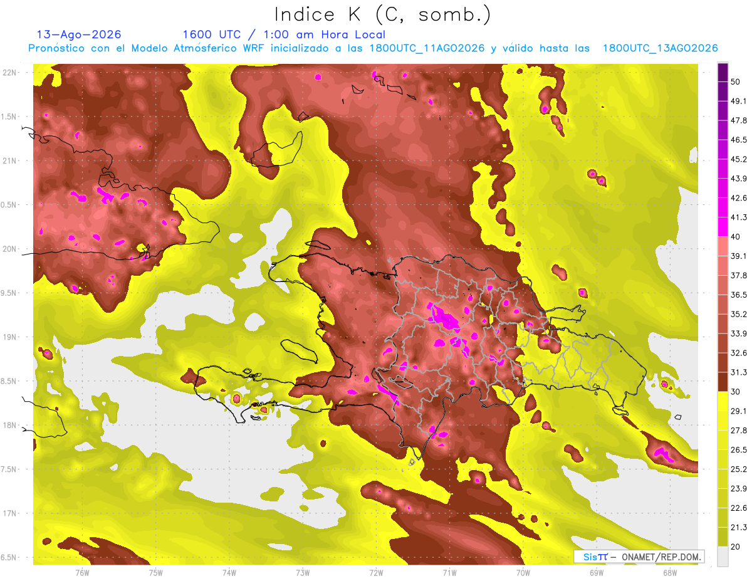Click the colorbar value 47.8
Viewport: 752px width, 581px height.
point(738,120)
